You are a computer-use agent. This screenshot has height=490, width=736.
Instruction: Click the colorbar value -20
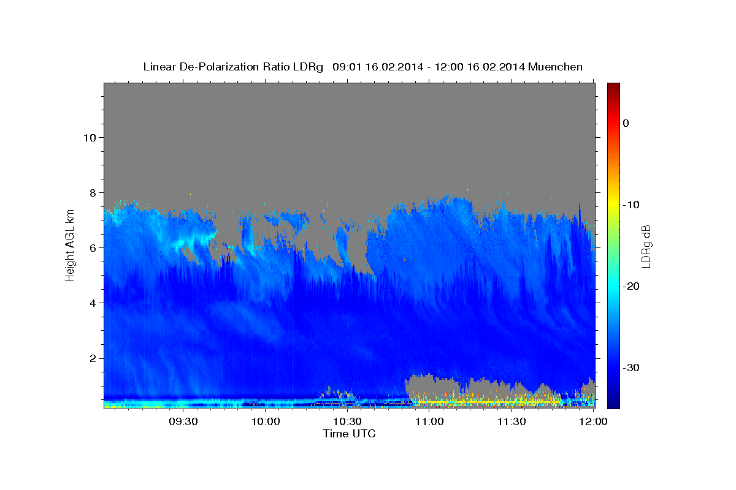click(631, 286)
